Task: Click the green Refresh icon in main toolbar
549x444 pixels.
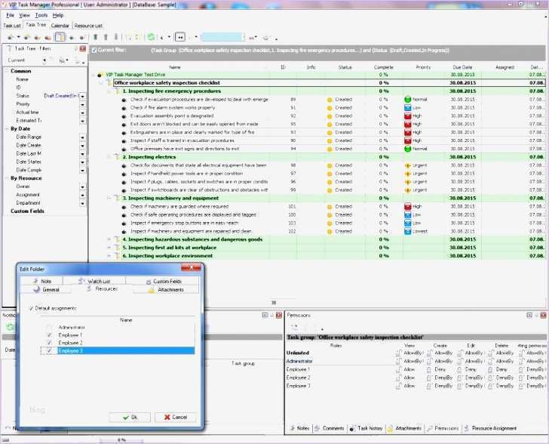Action: (x=151, y=37)
